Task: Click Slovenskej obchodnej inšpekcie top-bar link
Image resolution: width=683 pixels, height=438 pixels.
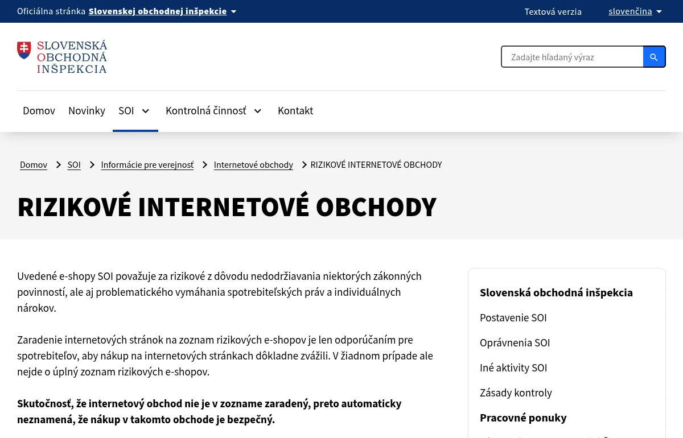Action: (158, 11)
